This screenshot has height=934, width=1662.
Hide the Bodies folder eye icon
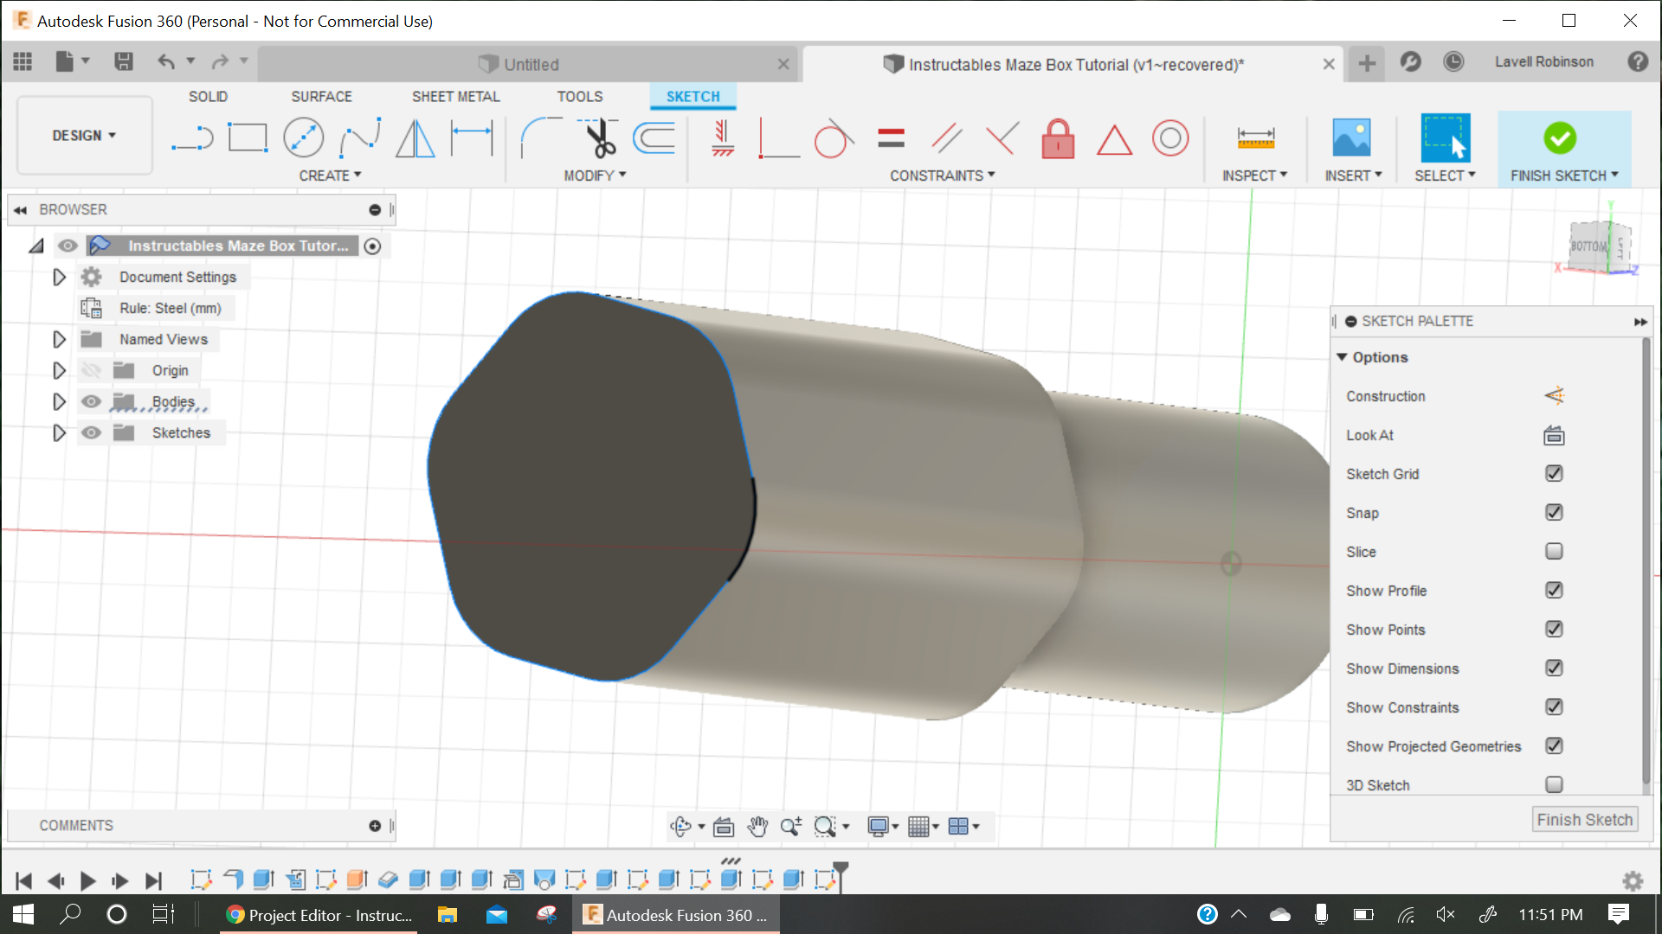(x=91, y=401)
